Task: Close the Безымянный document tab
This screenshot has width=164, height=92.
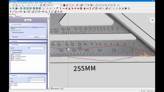Action: 62,88
